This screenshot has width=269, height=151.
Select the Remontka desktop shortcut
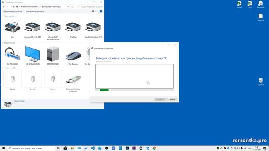pos(261,5)
